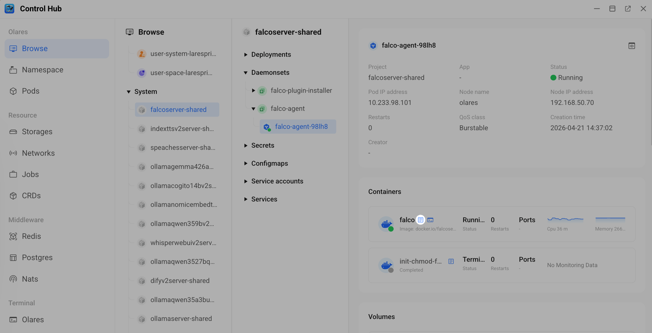The height and width of the screenshot is (333, 652).
Task: Open Networks in the sidebar
Action: (x=38, y=153)
